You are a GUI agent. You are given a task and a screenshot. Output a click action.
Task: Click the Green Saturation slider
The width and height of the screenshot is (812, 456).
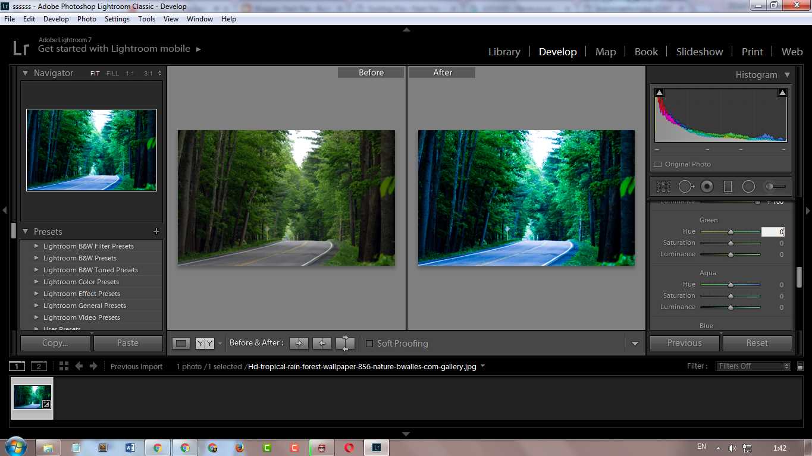coord(731,243)
